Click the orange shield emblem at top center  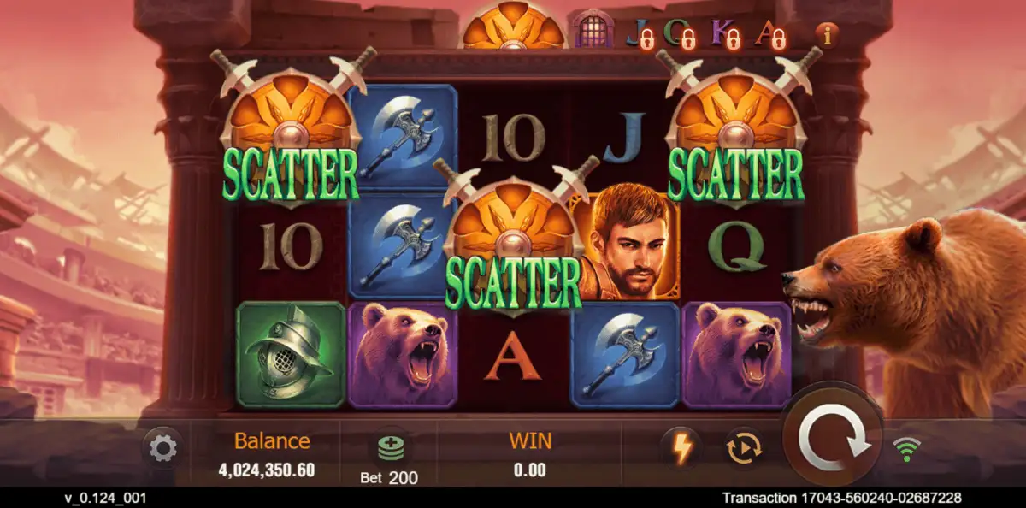514,25
